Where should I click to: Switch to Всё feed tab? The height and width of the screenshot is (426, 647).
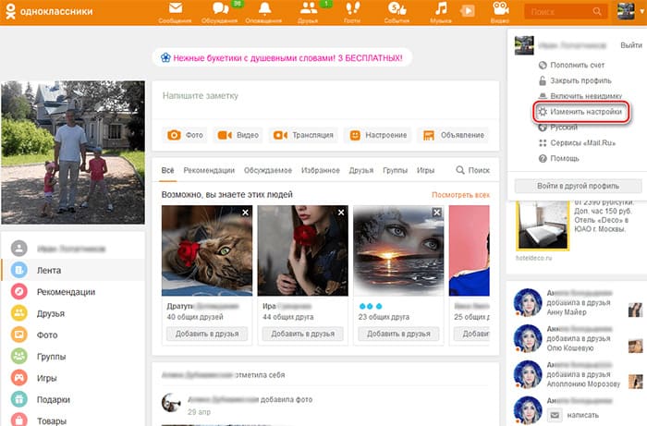[167, 170]
